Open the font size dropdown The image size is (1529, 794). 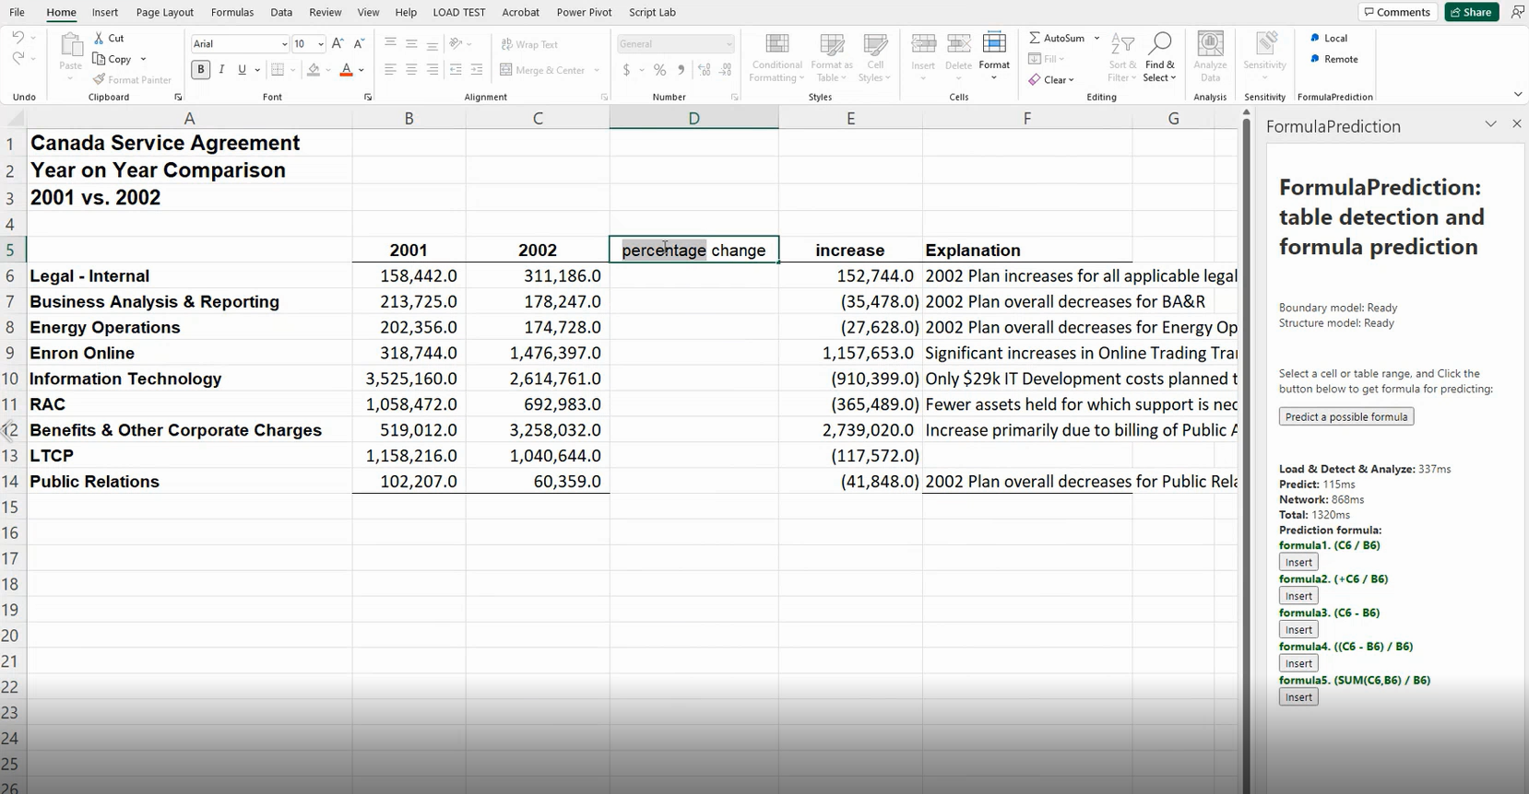click(320, 44)
